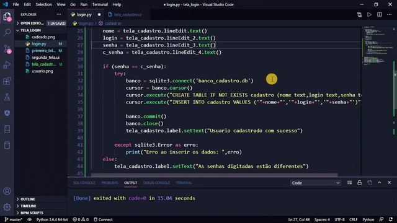Viewport: 397px width, 223px height.
Task: Click the feedback icon in status bar
Action: pyautogui.click(x=381, y=219)
